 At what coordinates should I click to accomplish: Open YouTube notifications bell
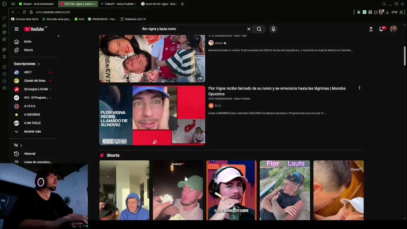(381, 29)
